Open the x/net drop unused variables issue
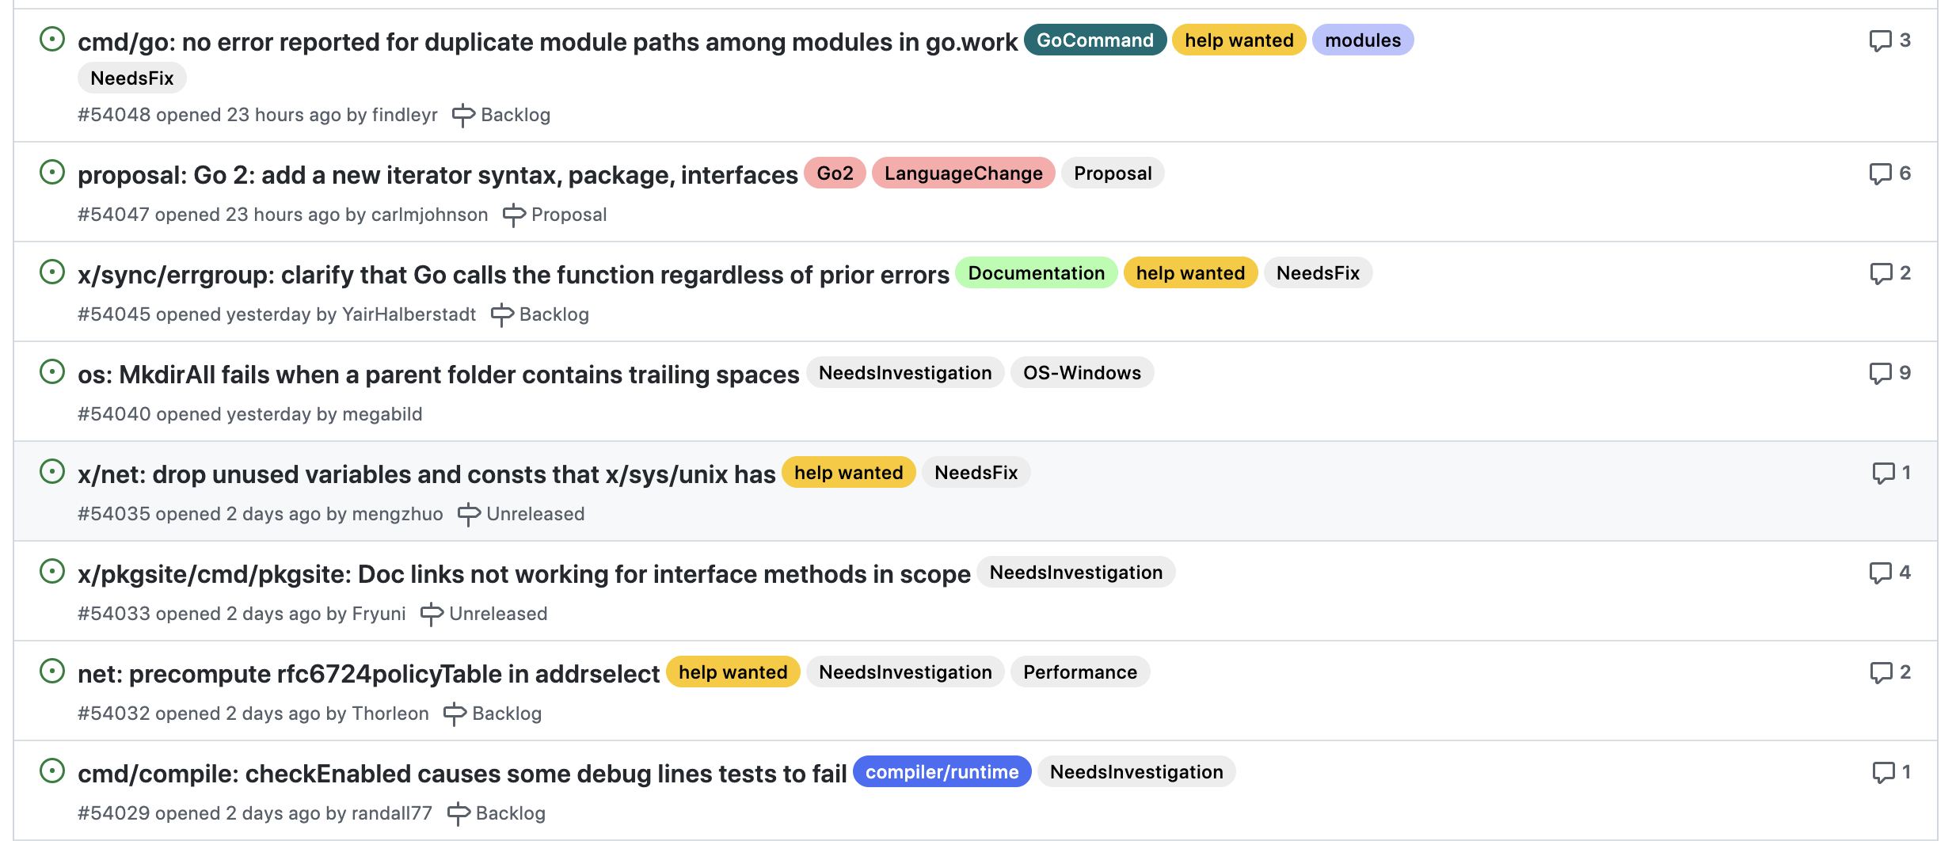The image size is (1956, 841). click(426, 474)
